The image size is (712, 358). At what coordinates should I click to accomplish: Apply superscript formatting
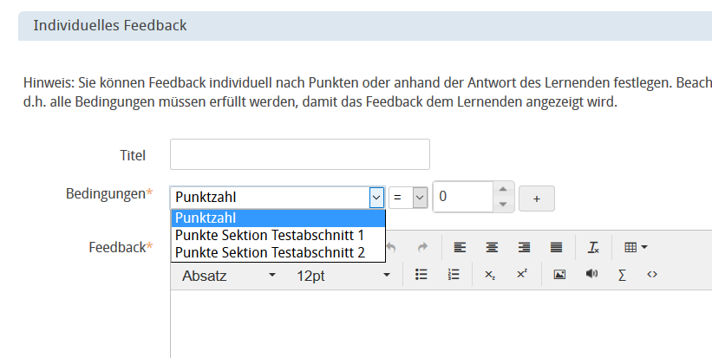coord(521,274)
